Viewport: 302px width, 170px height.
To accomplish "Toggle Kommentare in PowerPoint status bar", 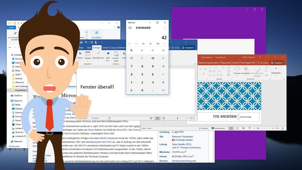I will [x=218, y=128].
